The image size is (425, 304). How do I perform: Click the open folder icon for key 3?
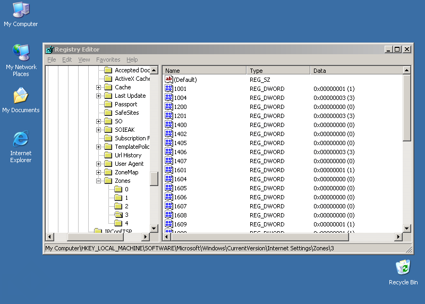click(118, 215)
